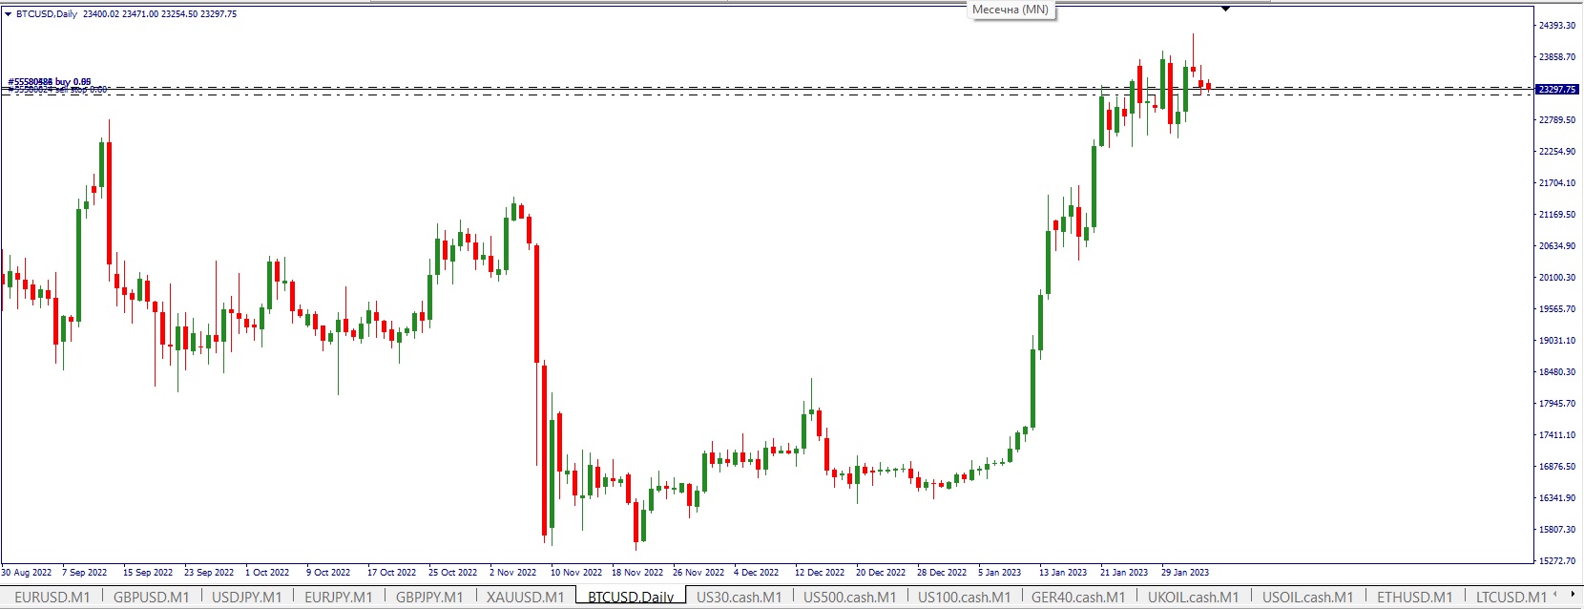Click the 29 Jan 2023 date label
Viewport: 1584px width, 609px height.
coord(1185,573)
